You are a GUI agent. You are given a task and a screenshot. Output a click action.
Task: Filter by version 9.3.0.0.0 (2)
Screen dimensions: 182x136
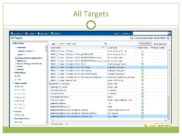pyautogui.click(x=19, y=101)
